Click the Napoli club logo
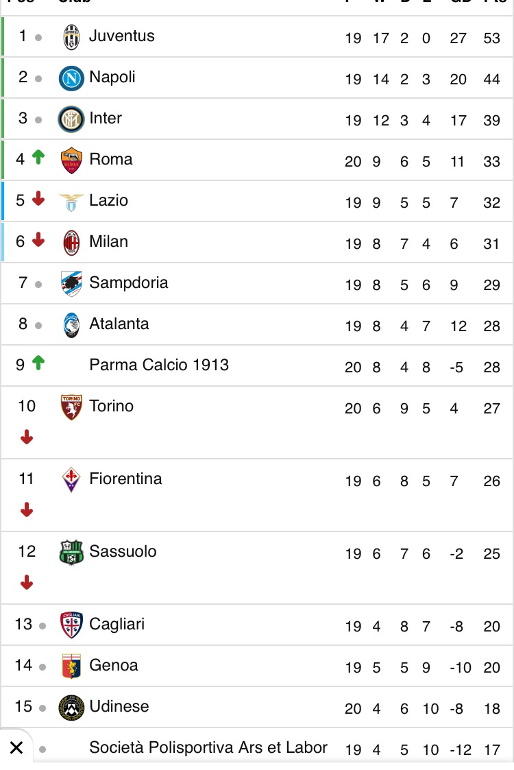514x770 pixels. coord(71,78)
